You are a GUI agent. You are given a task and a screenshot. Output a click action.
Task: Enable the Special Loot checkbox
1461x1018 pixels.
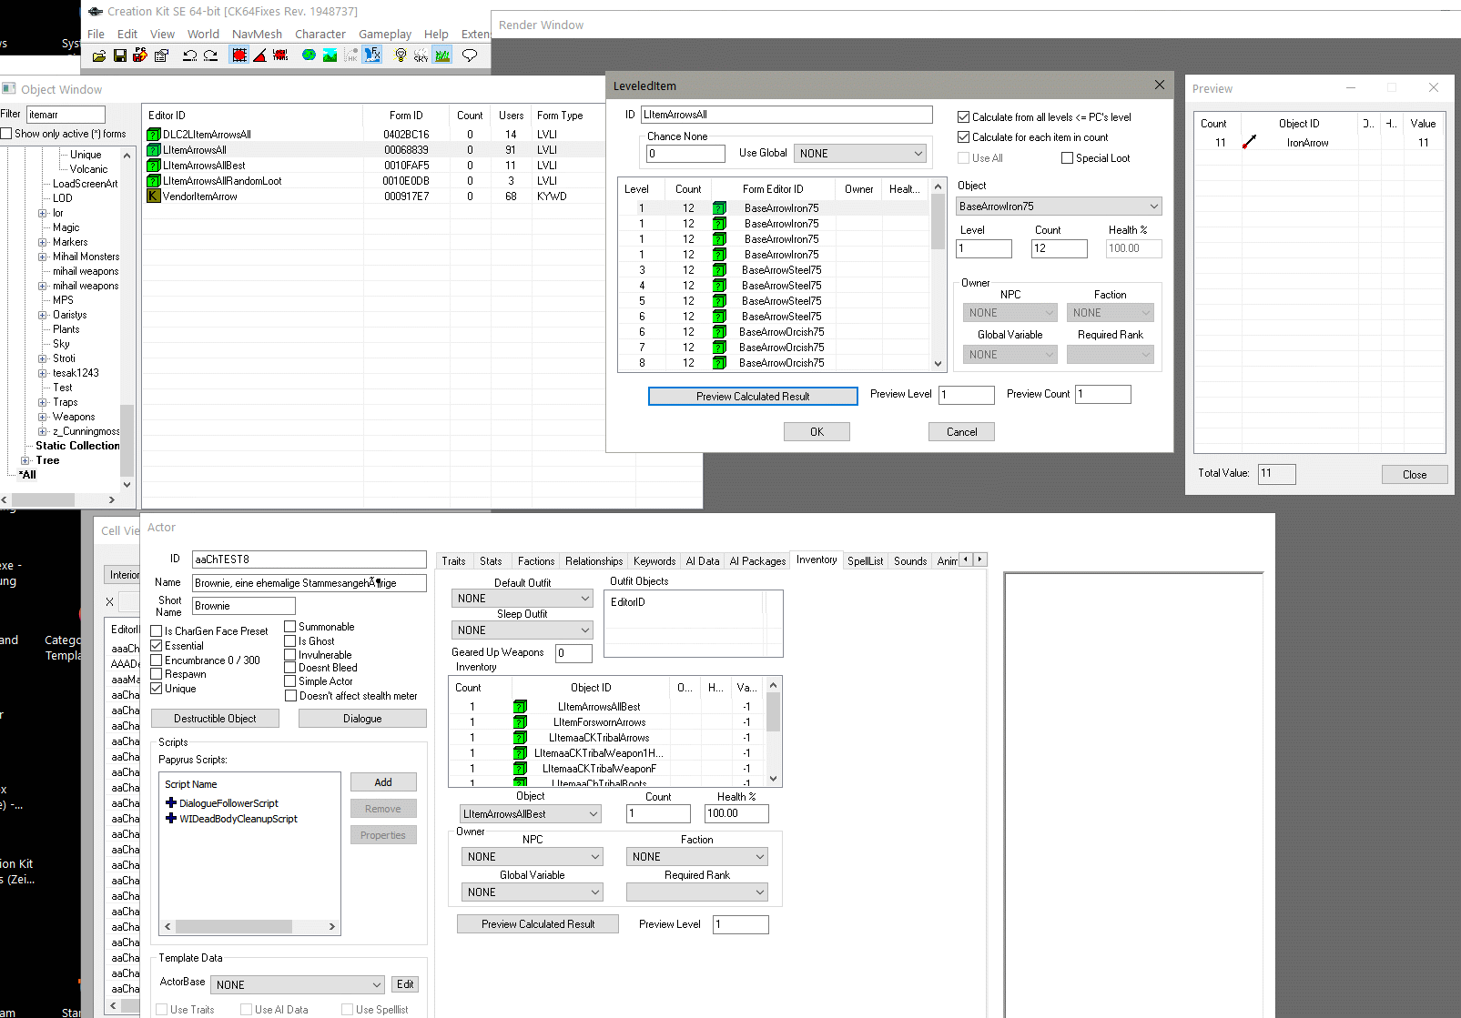click(1067, 158)
